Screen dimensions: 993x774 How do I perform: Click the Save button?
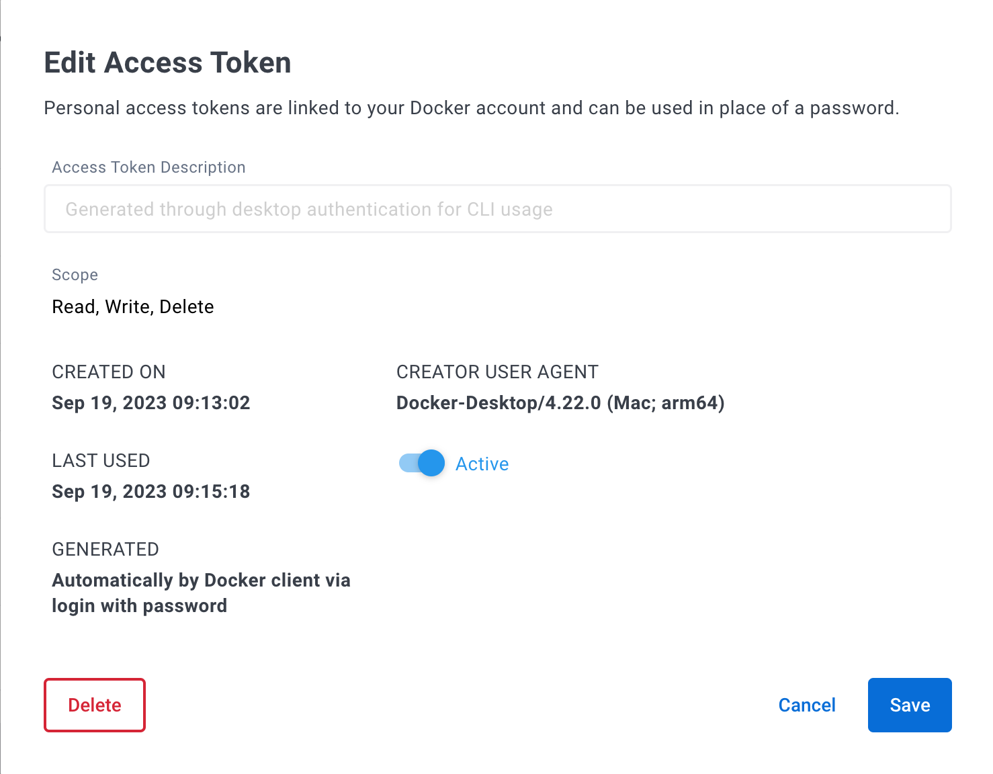[x=909, y=705]
